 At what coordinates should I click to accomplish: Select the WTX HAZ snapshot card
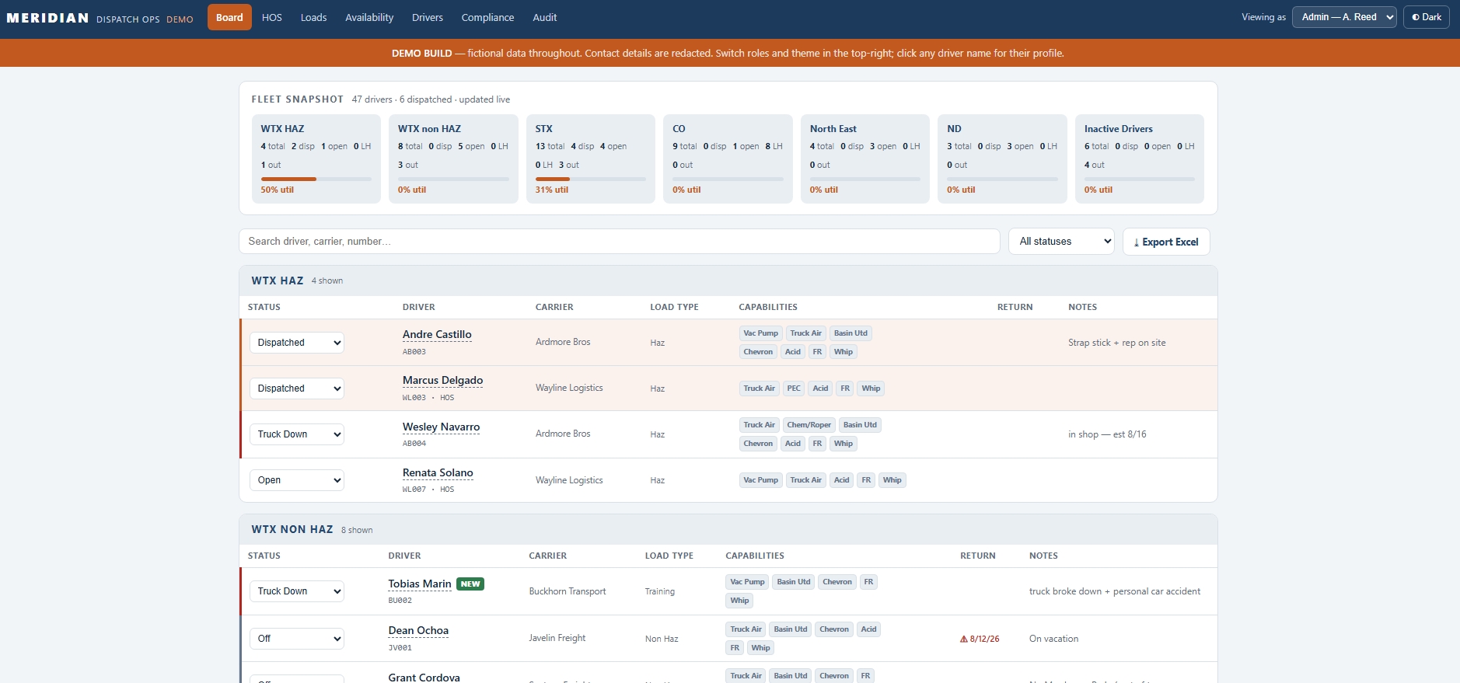(316, 159)
